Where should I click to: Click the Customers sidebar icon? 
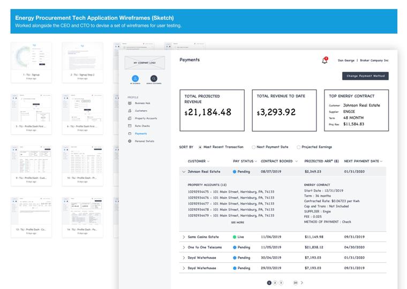(130, 110)
